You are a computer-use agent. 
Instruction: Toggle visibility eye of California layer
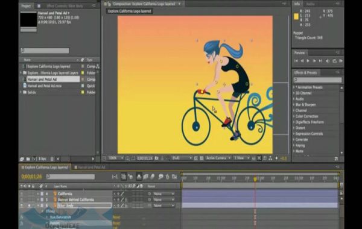click(x=22, y=194)
